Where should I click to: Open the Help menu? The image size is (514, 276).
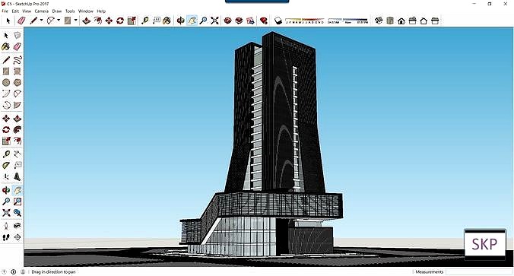[x=101, y=11]
